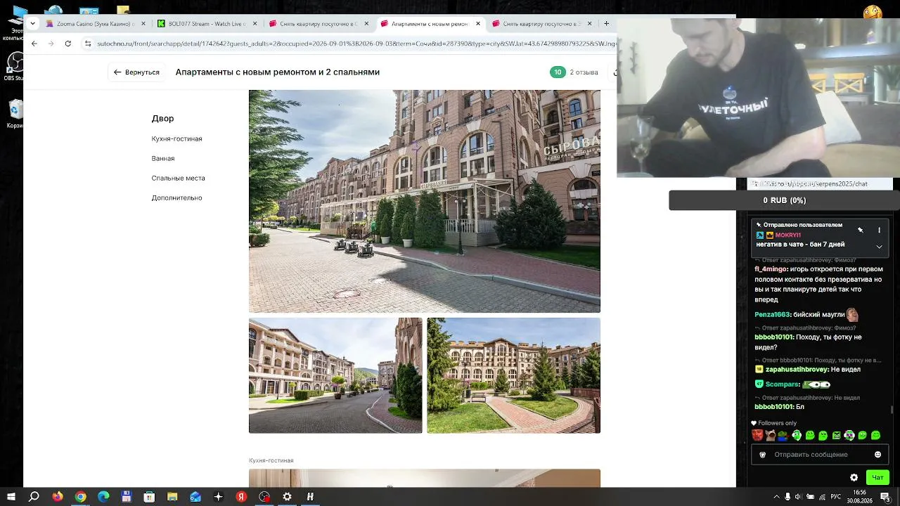Image resolution: width=900 pixels, height=506 pixels.
Task: Open MOKRYI1 user profile in pinned message
Action: tap(787, 235)
